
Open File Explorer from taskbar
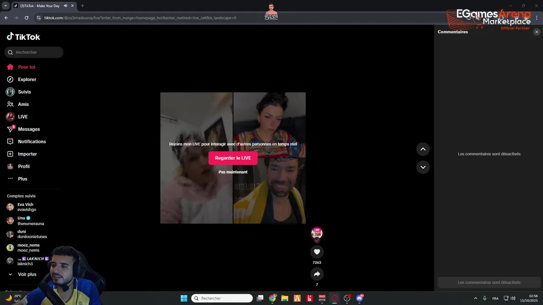coord(285,298)
